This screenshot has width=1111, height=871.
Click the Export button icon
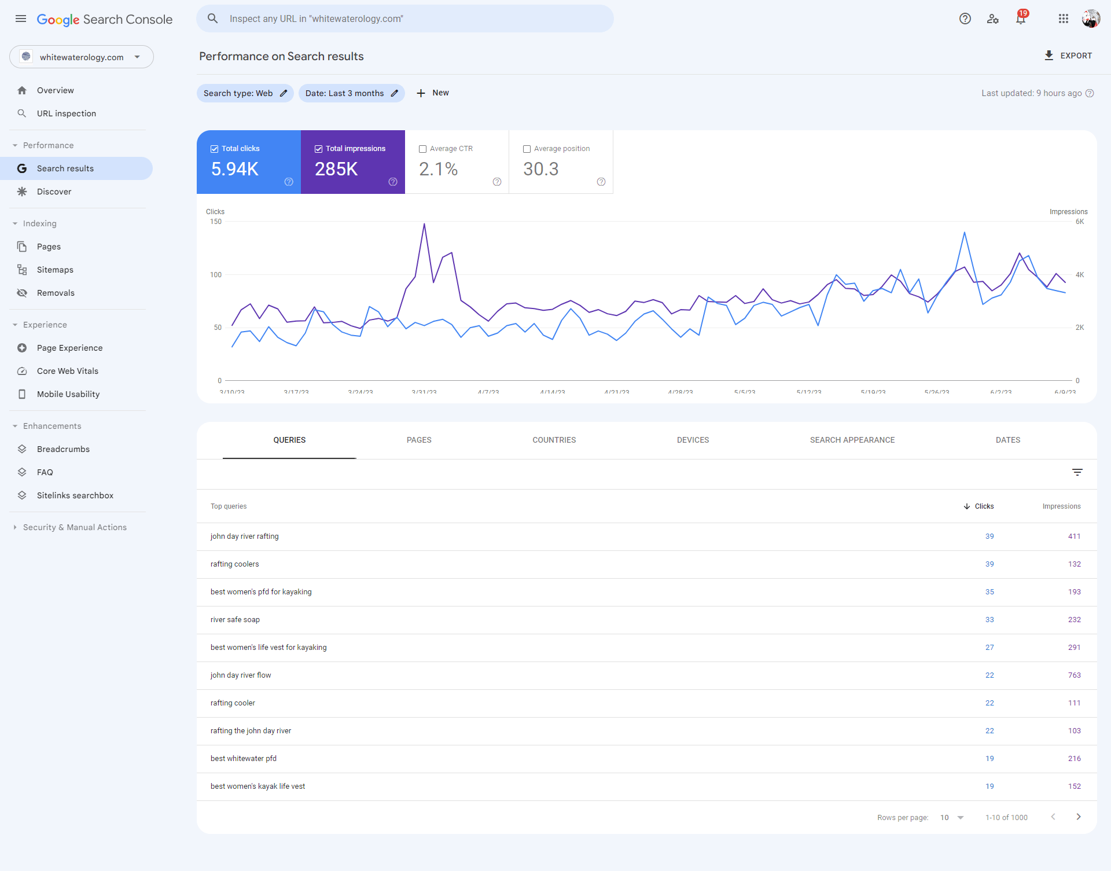point(1049,56)
